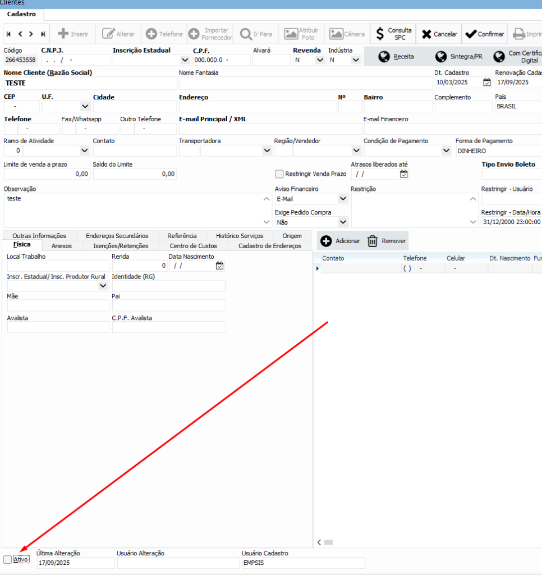Open Receita globe lookup
Screen dimensions: 542x575
(x=384, y=57)
